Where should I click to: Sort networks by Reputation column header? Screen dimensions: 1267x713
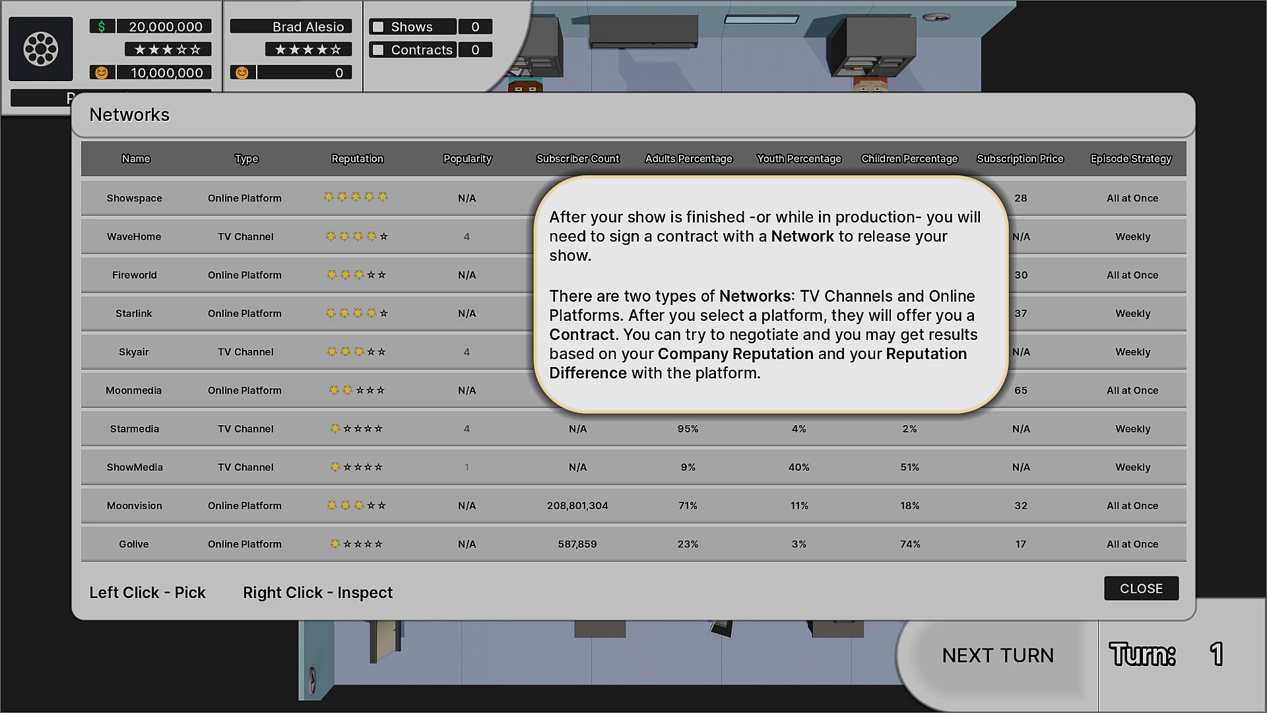coord(357,158)
